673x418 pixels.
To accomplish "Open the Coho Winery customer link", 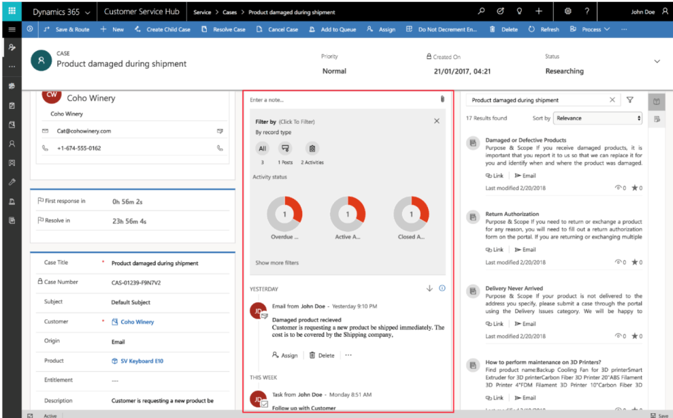I will [x=137, y=322].
